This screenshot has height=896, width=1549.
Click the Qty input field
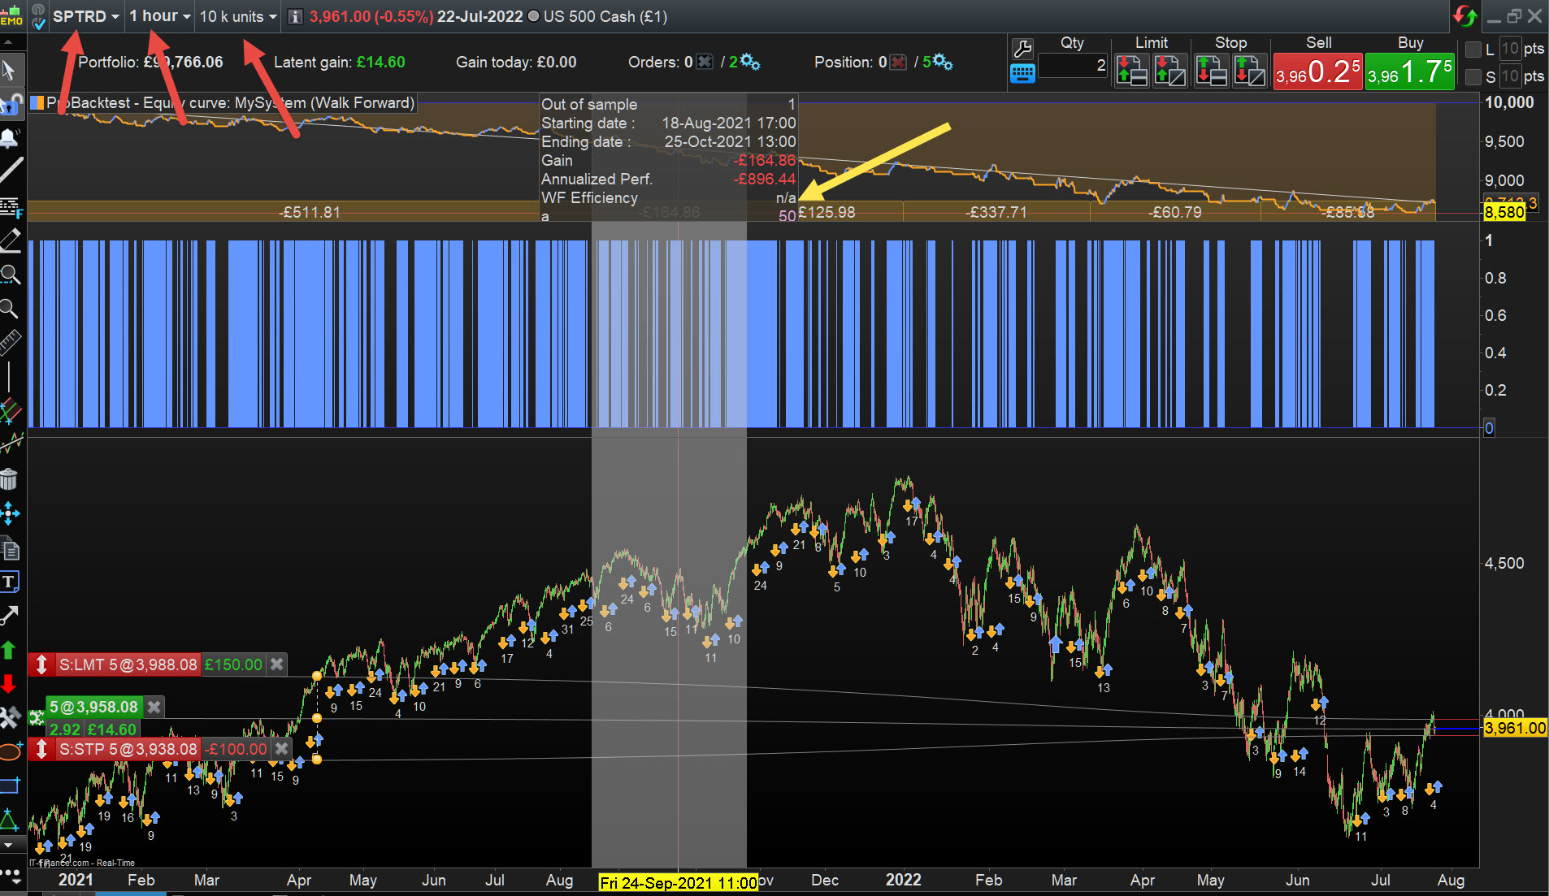(1073, 66)
